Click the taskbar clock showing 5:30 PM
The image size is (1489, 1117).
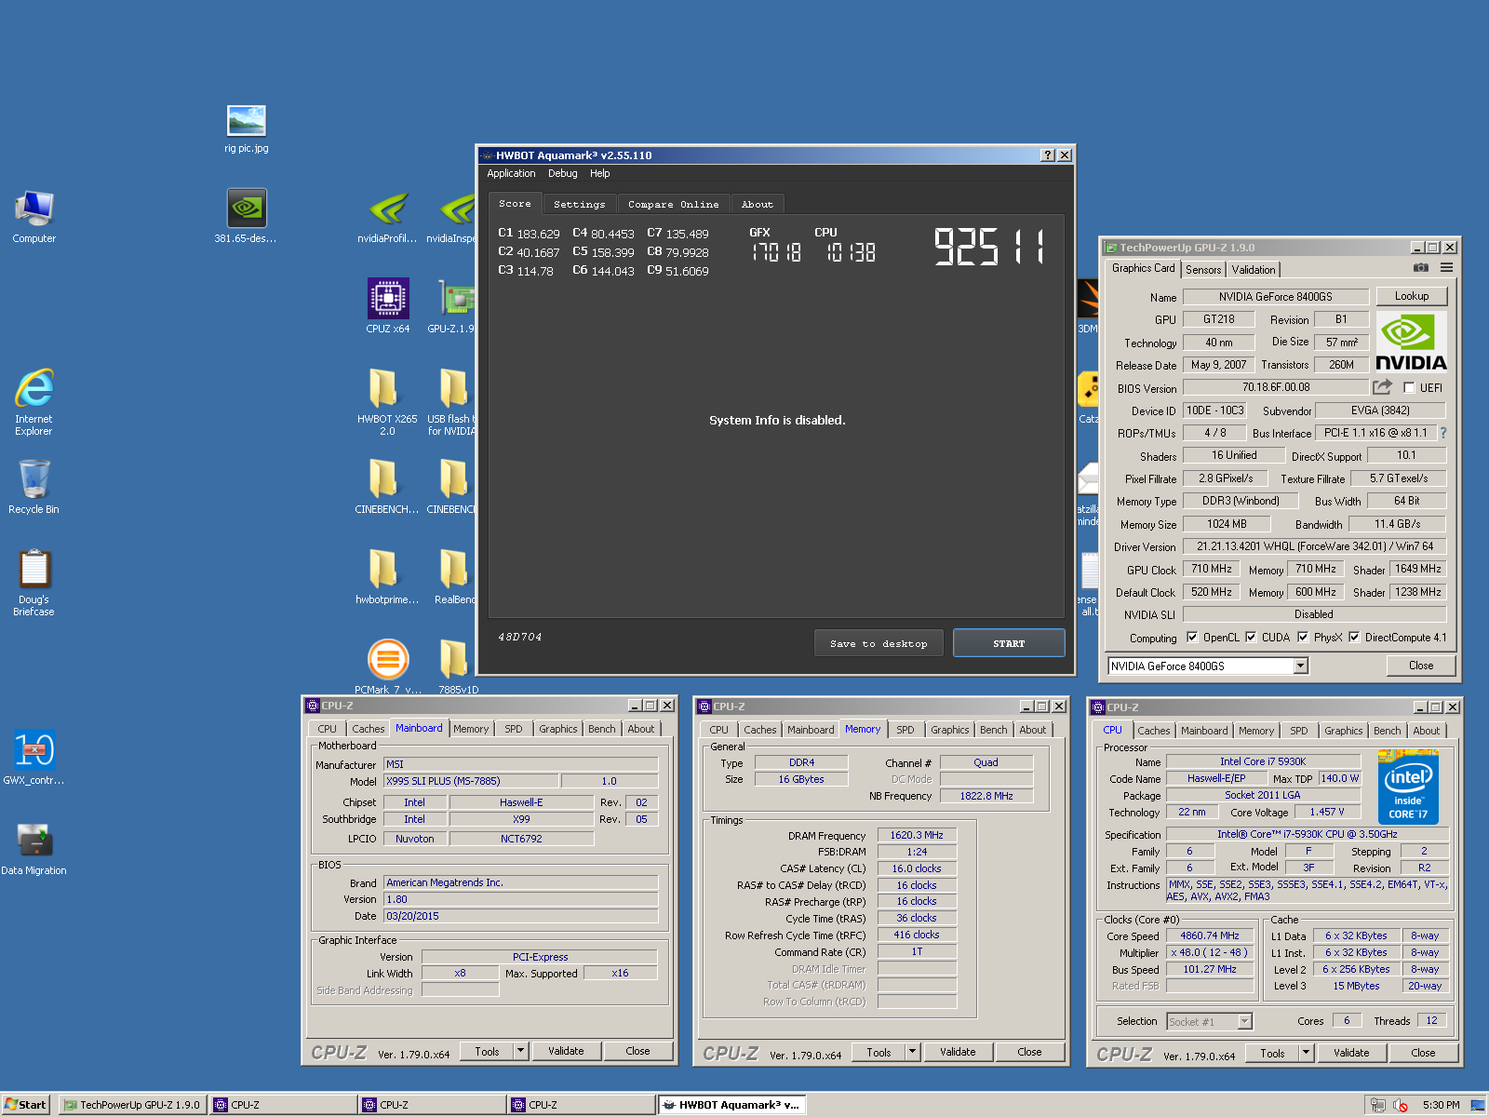tap(1441, 1105)
